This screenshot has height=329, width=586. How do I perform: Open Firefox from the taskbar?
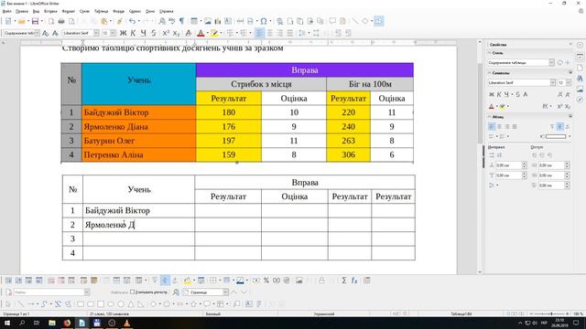click(67, 323)
